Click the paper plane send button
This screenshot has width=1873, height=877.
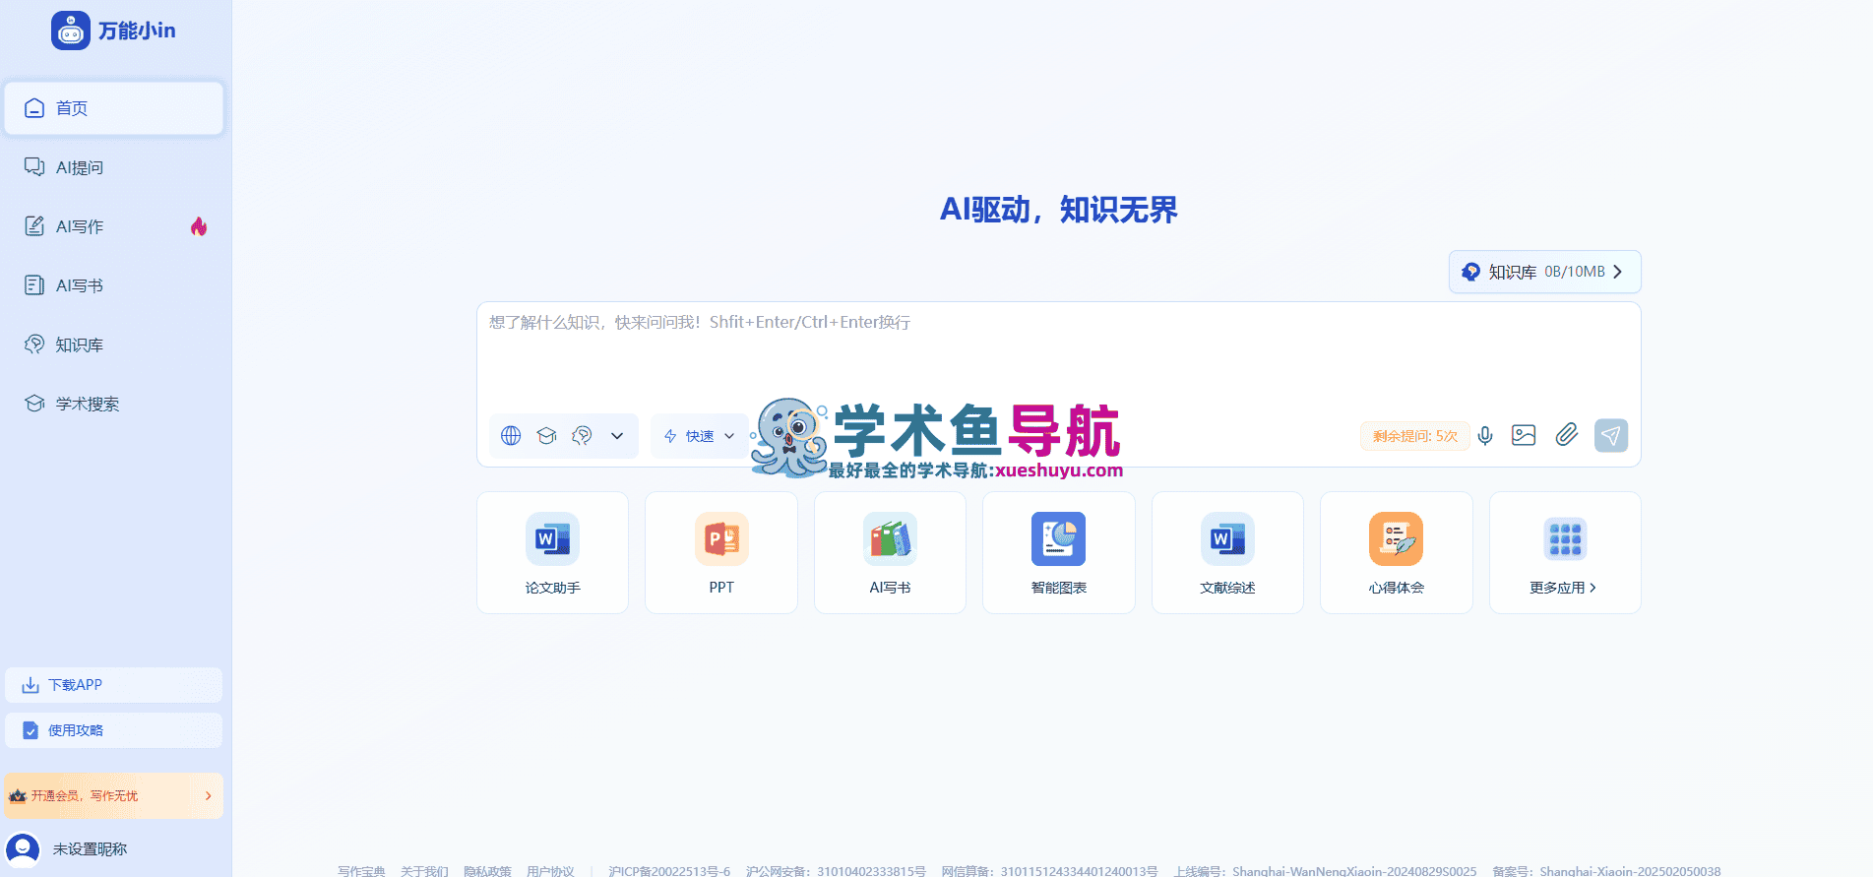(x=1611, y=435)
